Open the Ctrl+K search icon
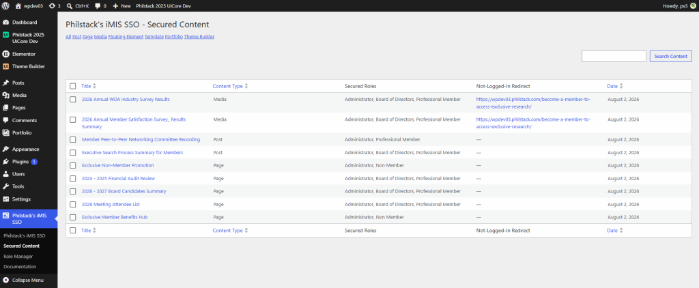The image size is (699, 288). click(70, 5)
